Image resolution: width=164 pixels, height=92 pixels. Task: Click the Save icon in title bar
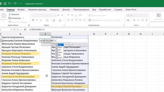pyautogui.click(x=5, y=4)
